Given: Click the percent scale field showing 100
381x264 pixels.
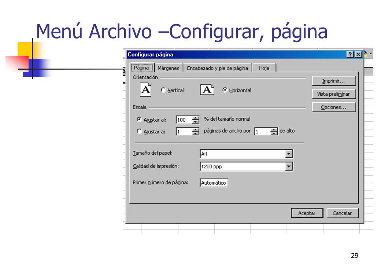Looking at the screenshot, I should (x=184, y=120).
